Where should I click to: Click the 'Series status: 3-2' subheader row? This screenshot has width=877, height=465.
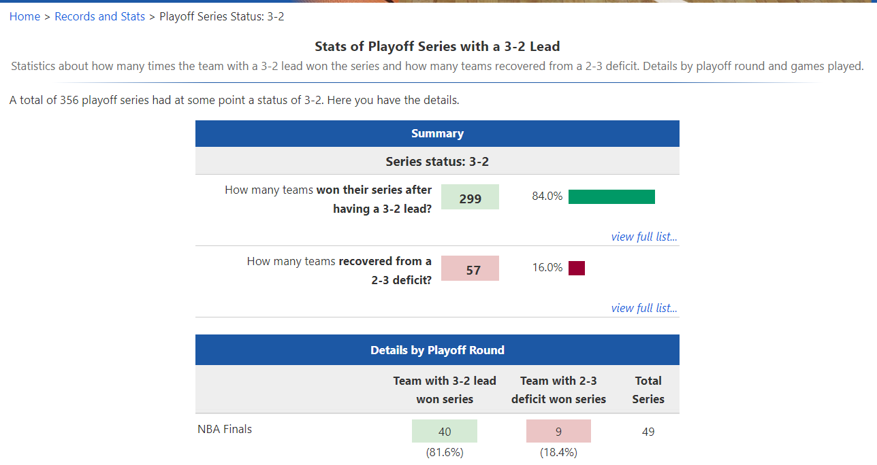coord(437,161)
